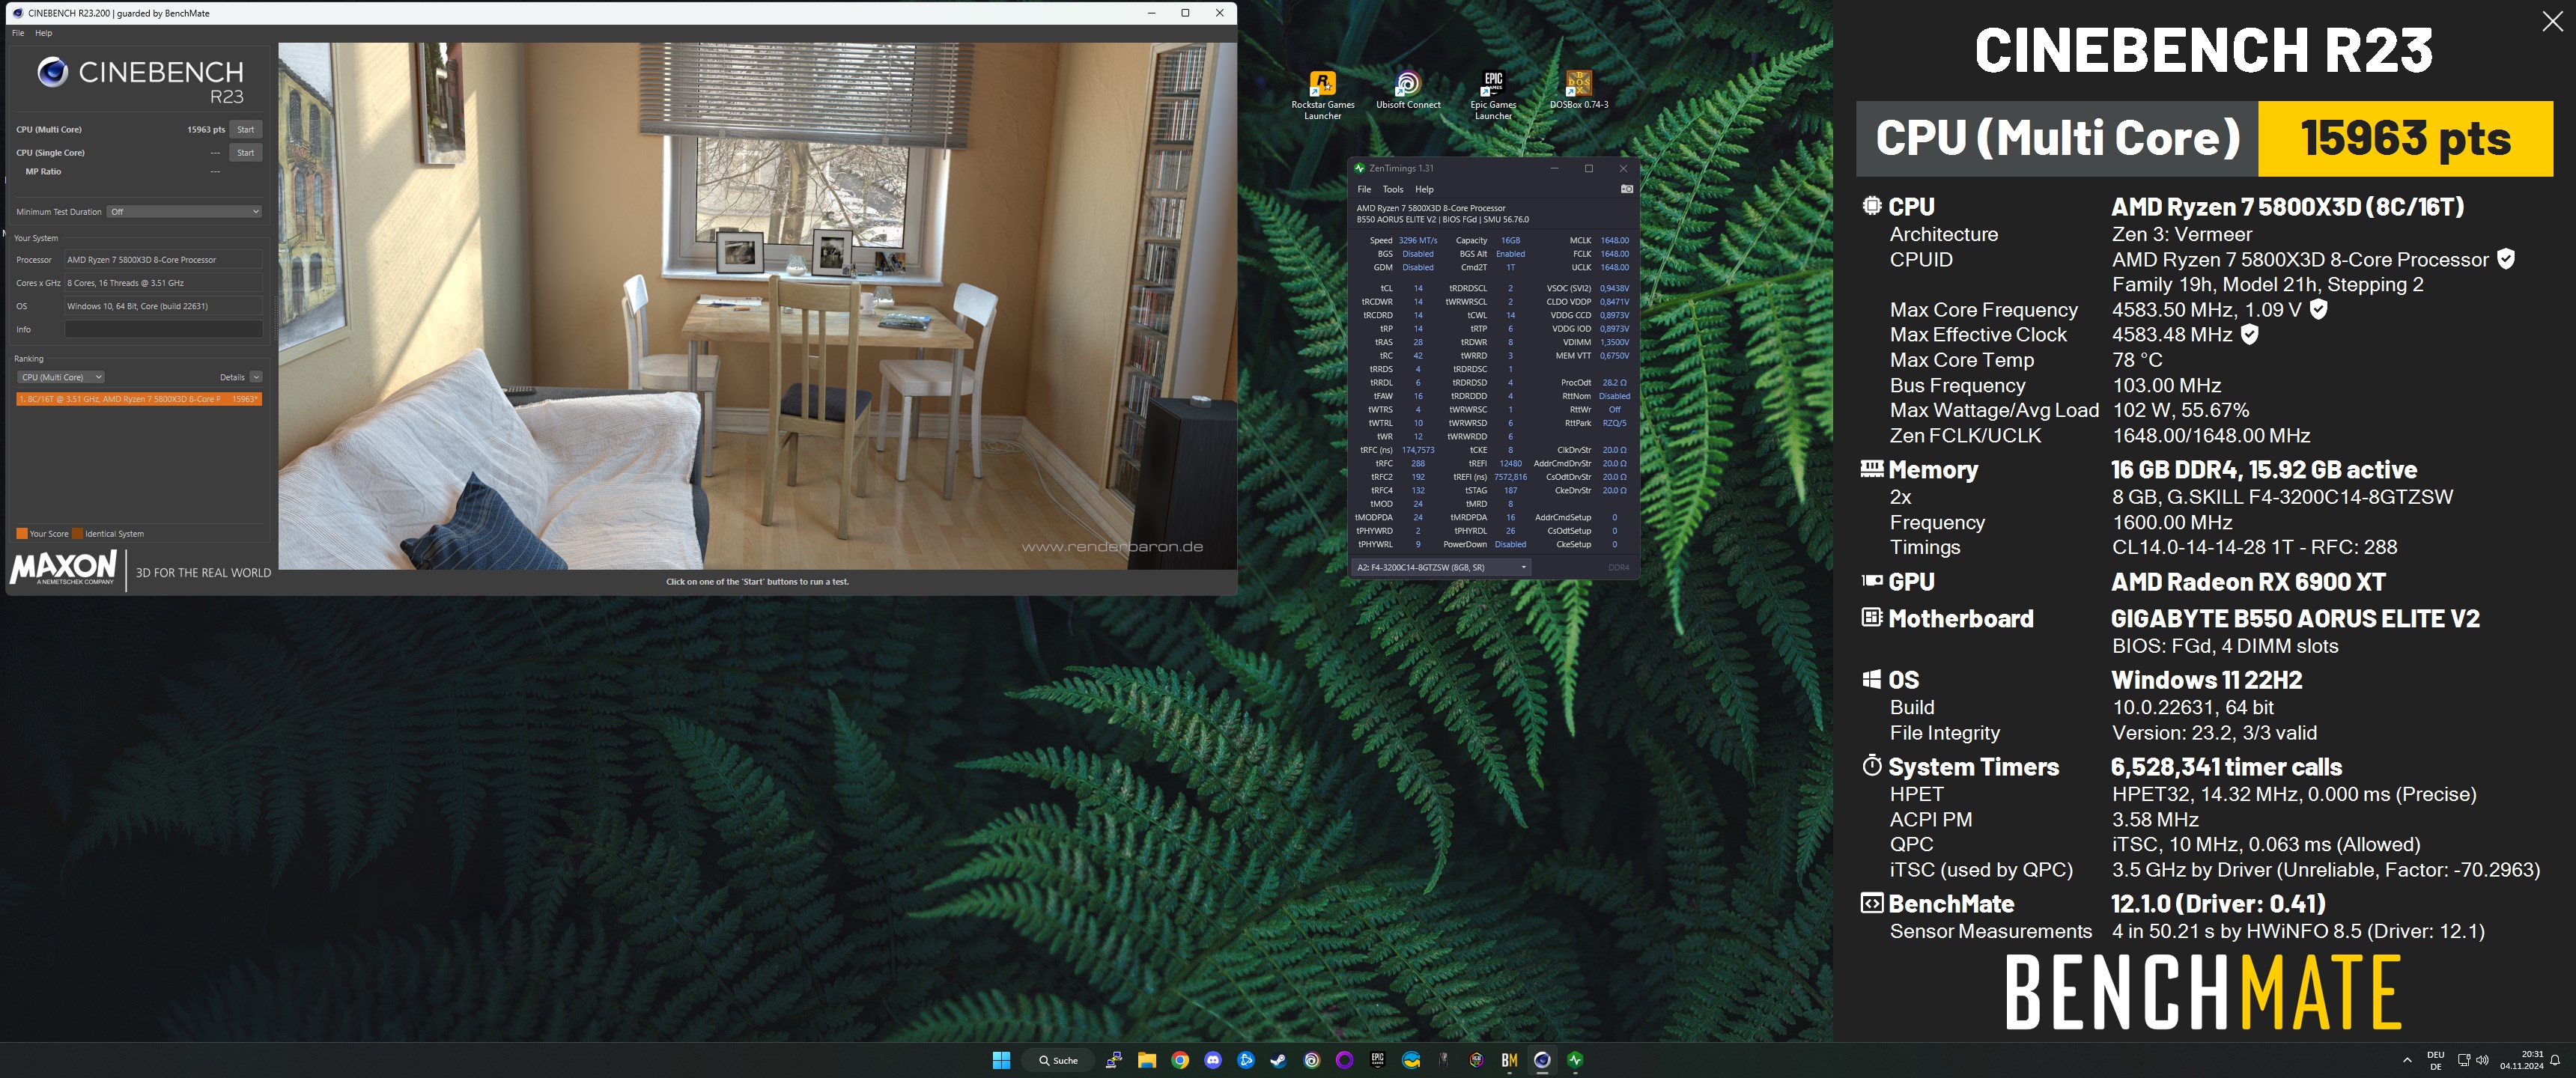Expand the ranking Details dropdown
This screenshot has width=2576, height=1078.
(256, 377)
